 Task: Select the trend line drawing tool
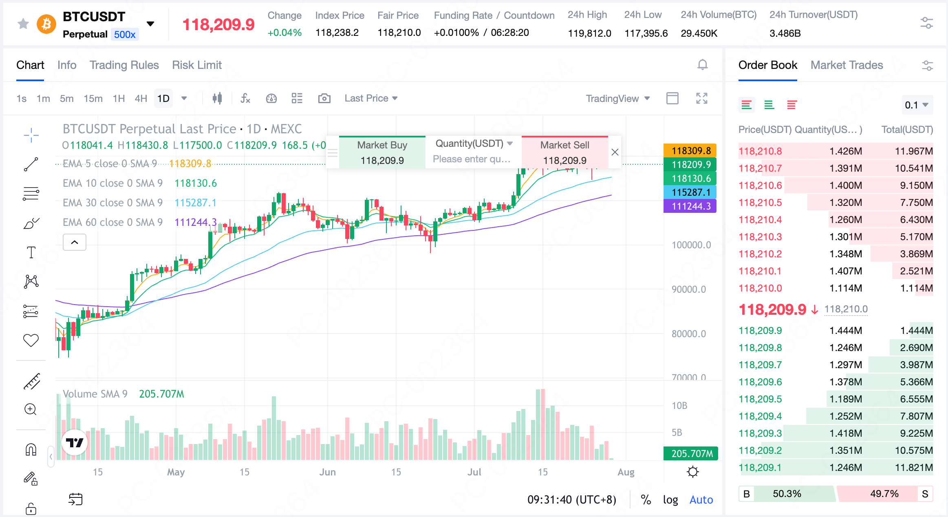point(31,164)
